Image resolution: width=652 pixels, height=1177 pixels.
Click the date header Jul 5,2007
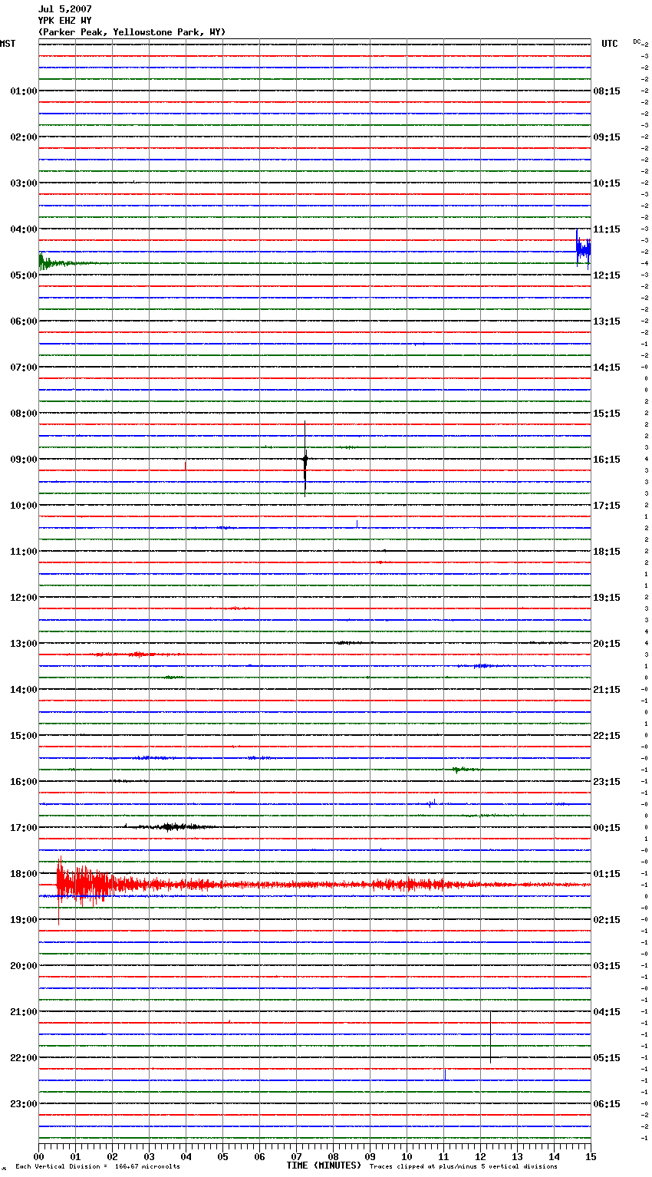point(64,9)
